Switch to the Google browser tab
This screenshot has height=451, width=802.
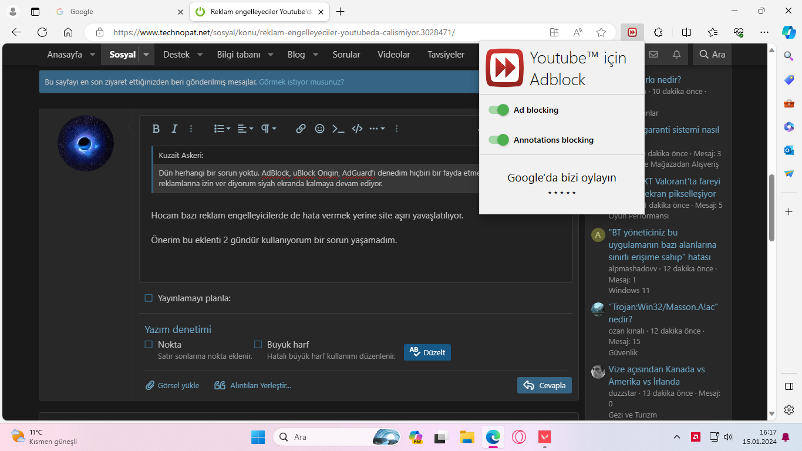[119, 12]
